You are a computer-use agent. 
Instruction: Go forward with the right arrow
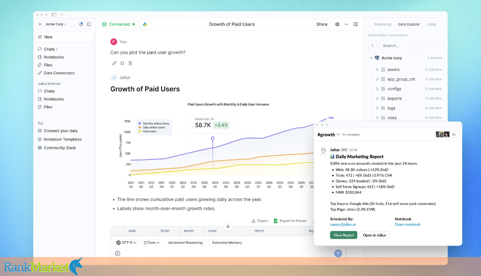pyautogui.click(x=69, y=14)
